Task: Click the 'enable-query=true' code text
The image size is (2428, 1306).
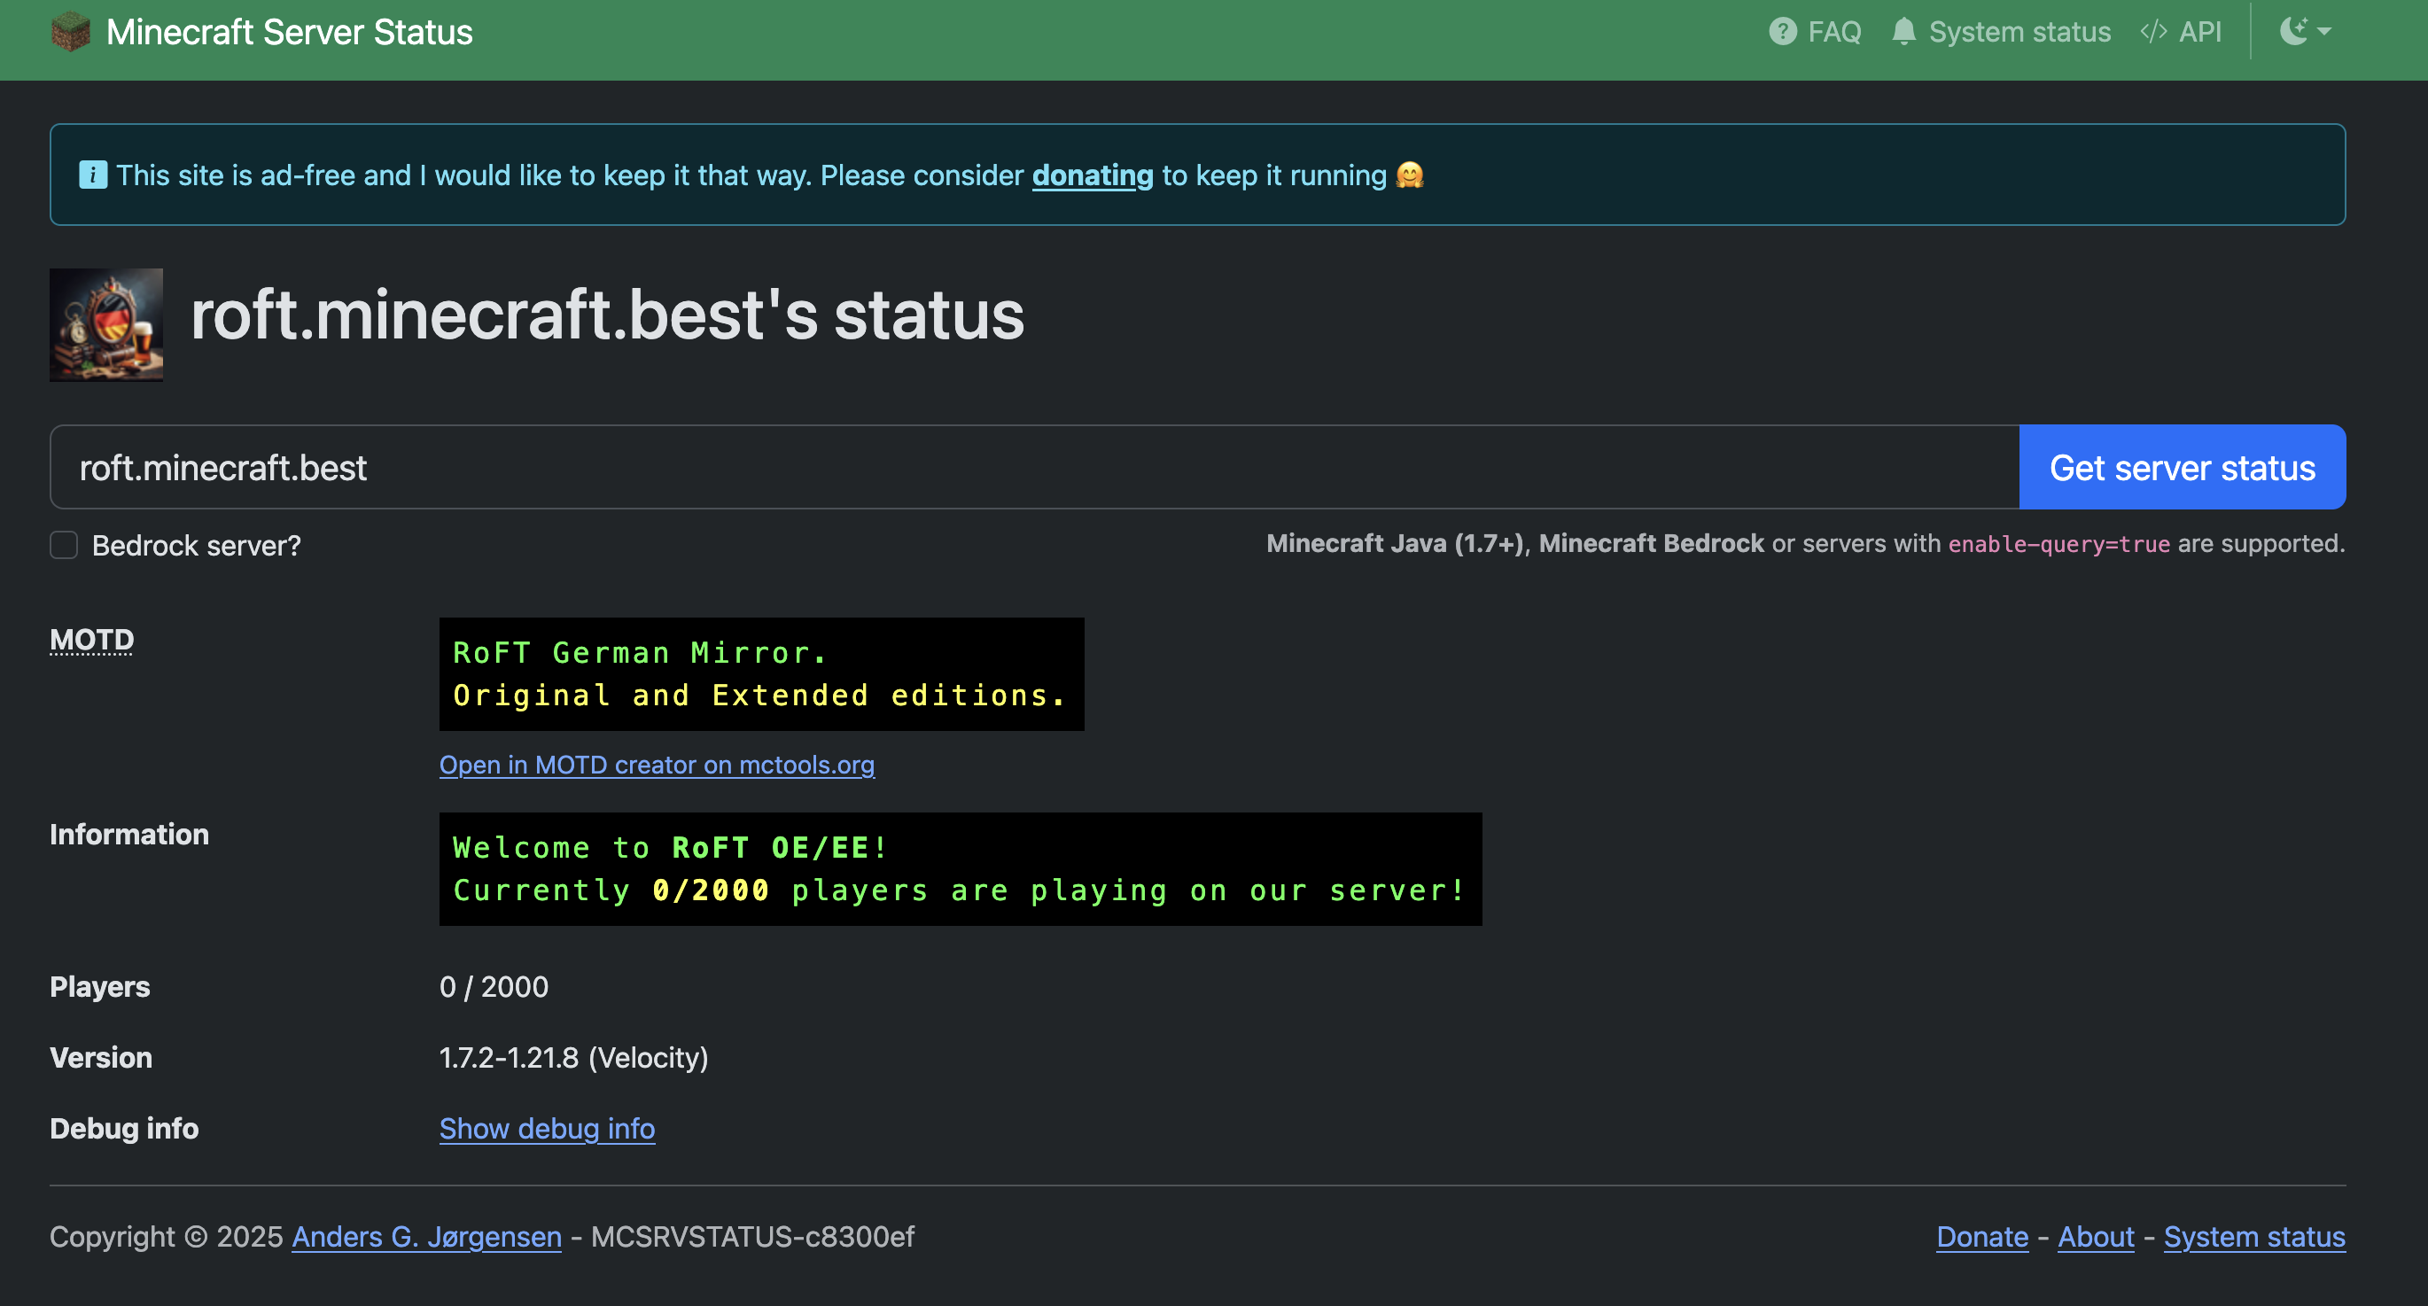Action: pos(2058,544)
